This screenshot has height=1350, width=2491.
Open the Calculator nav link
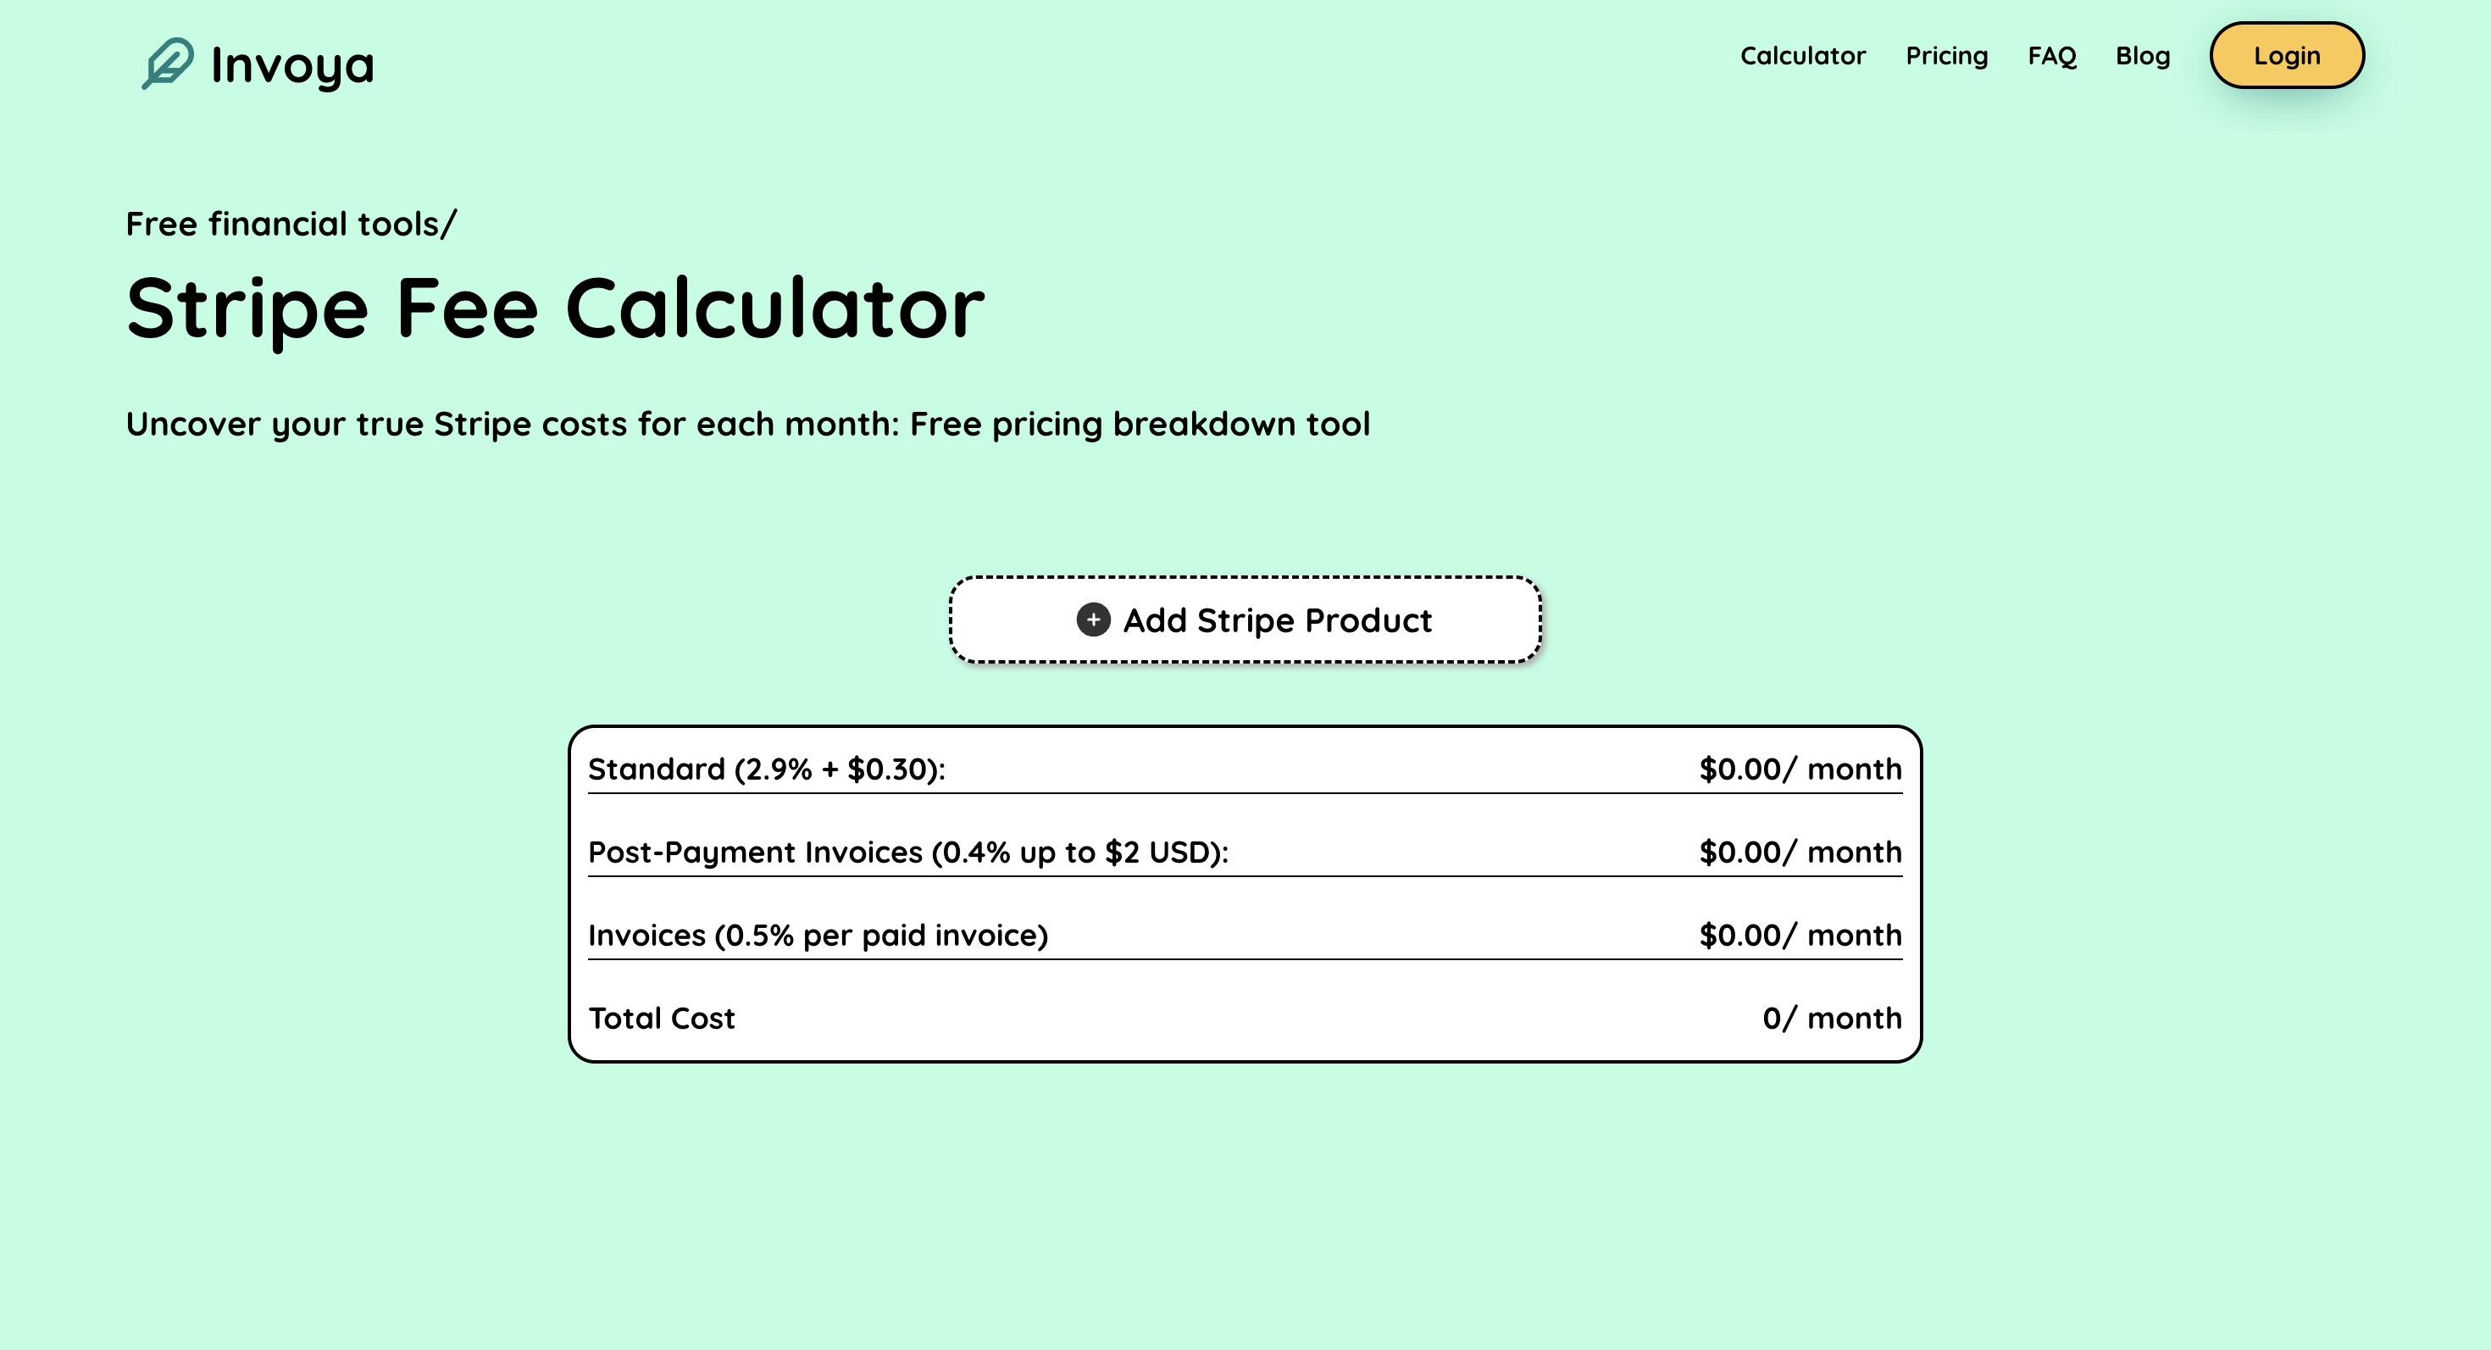coord(1802,56)
